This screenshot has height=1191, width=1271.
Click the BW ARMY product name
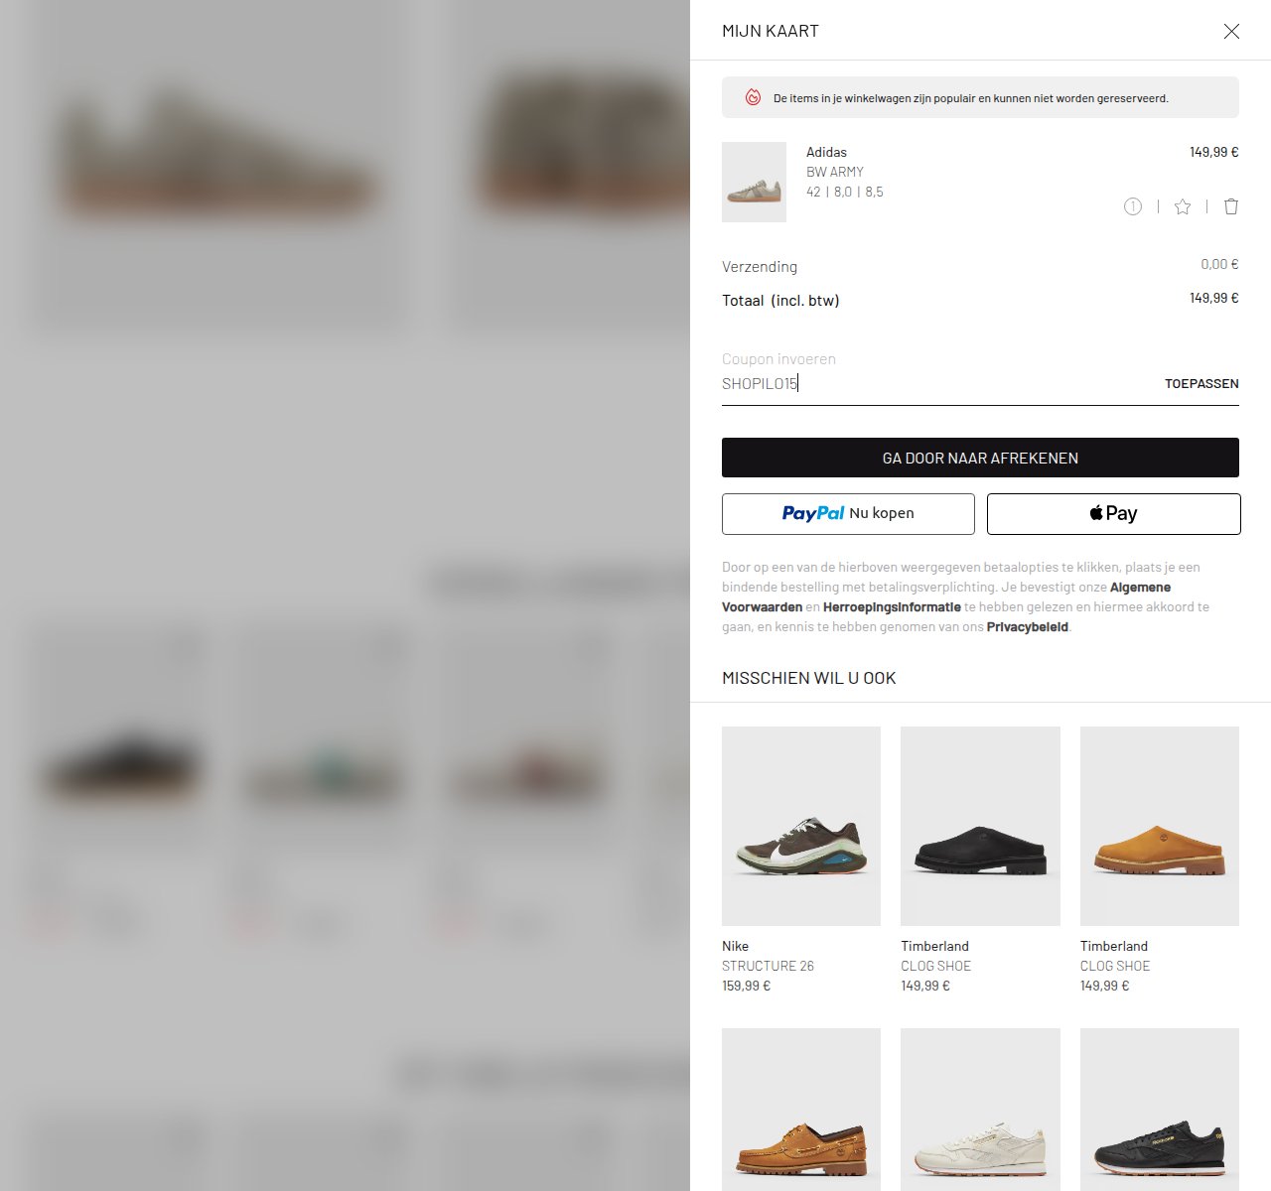tap(835, 172)
